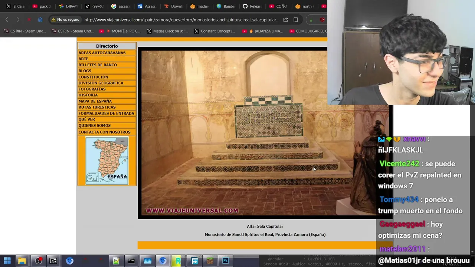
Task: Open DIVISIÓN GEOGRÁFICA directory entry
Action: [x=107, y=83]
